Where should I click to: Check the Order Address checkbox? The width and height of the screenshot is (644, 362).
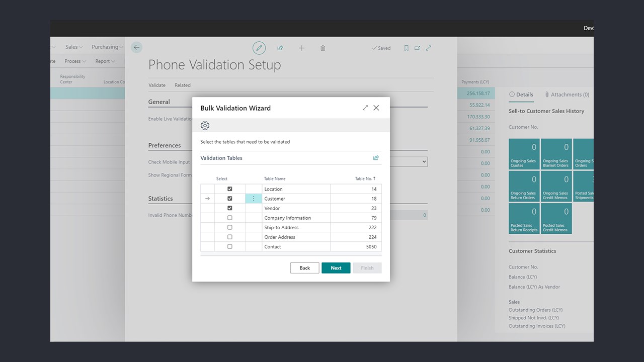(230, 237)
